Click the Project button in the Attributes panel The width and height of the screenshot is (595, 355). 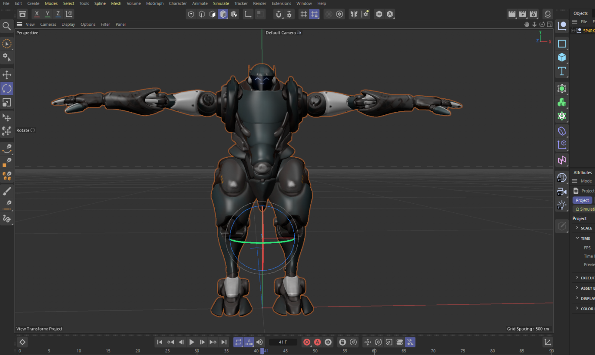(x=582, y=200)
